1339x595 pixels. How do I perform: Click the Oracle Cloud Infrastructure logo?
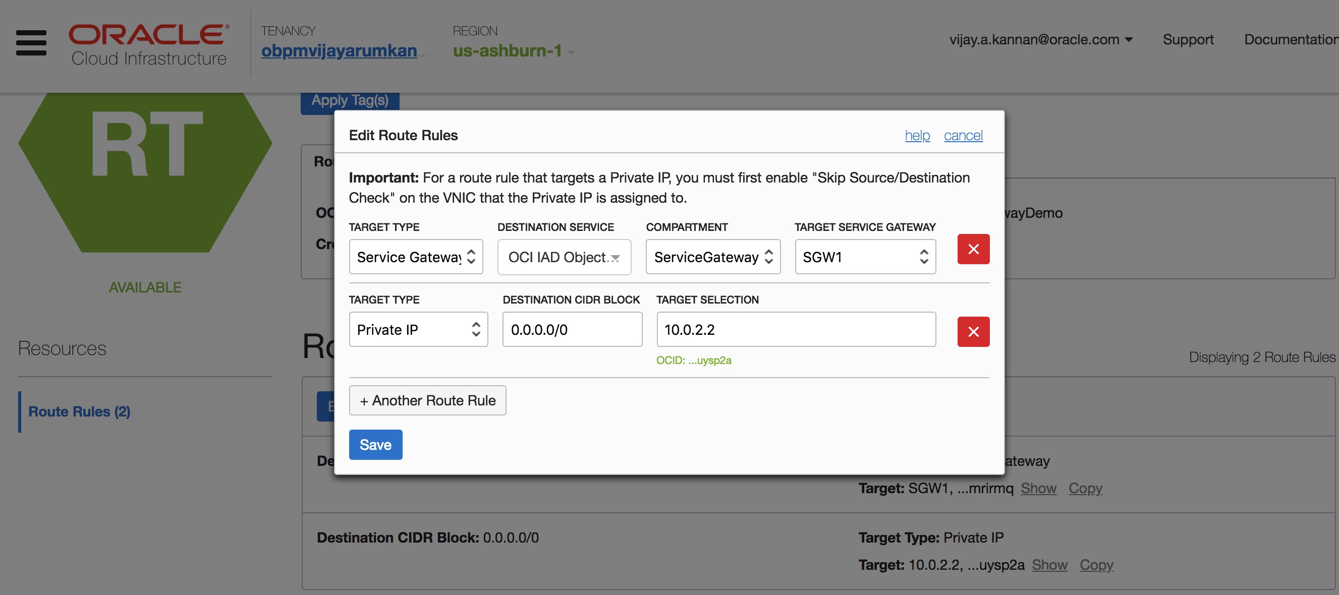[149, 45]
